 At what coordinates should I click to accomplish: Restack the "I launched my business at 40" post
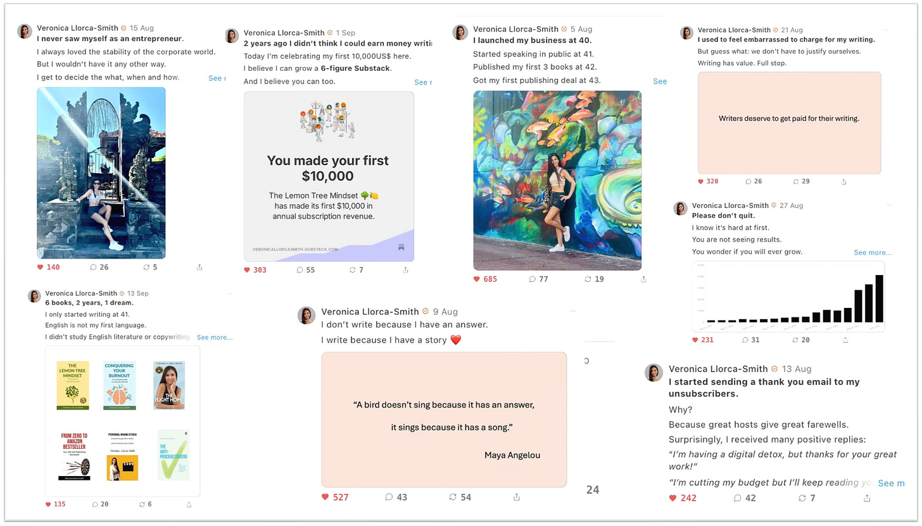[595, 279]
